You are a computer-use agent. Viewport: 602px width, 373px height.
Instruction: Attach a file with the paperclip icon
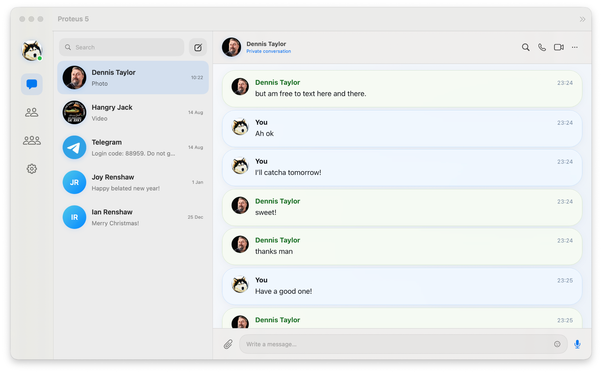pos(228,344)
